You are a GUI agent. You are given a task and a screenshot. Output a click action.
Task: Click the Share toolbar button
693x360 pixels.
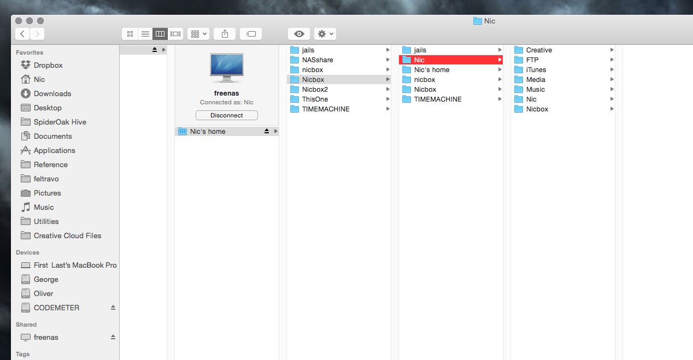click(x=225, y=34)
